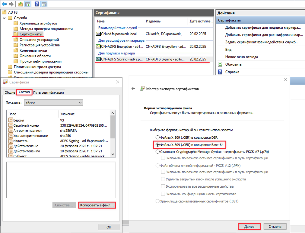Toggle the console tree visibility toolbar icon
Image resolution: width=305 pixels, height=233 pixels.
(27, 4)
